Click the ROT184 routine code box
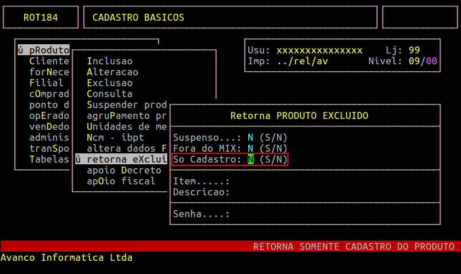Image resolution: width=461 pixels, height=274 pixels. click(x=41, y=17)
